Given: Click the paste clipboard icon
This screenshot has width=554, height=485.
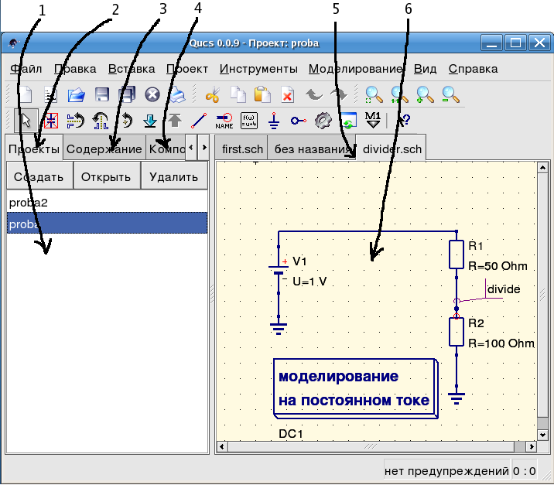Looking at the screenshot, I should pos(262,94).
